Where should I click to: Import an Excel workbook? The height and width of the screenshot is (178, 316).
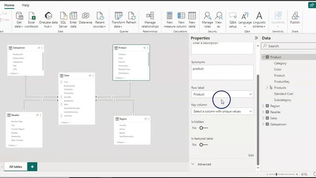[x=31, y=20]
